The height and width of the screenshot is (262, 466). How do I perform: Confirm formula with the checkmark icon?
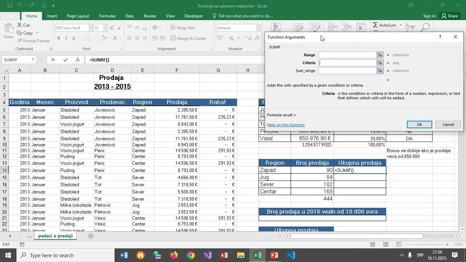[x=65, y=60]
